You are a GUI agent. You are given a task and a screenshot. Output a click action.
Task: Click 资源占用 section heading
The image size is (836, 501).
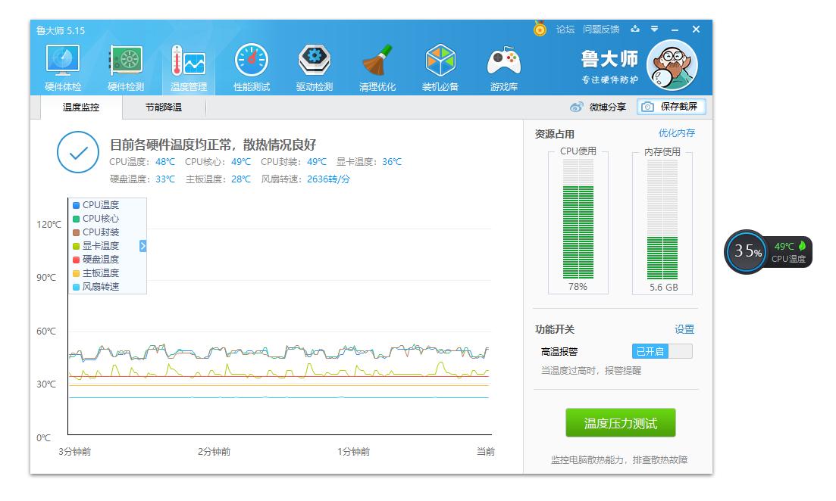555,134
